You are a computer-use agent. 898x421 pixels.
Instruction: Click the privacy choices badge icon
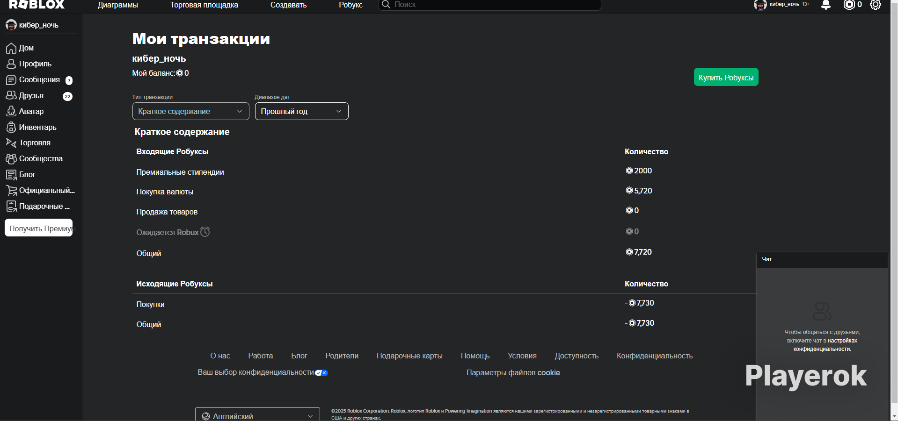pos(321,373)
